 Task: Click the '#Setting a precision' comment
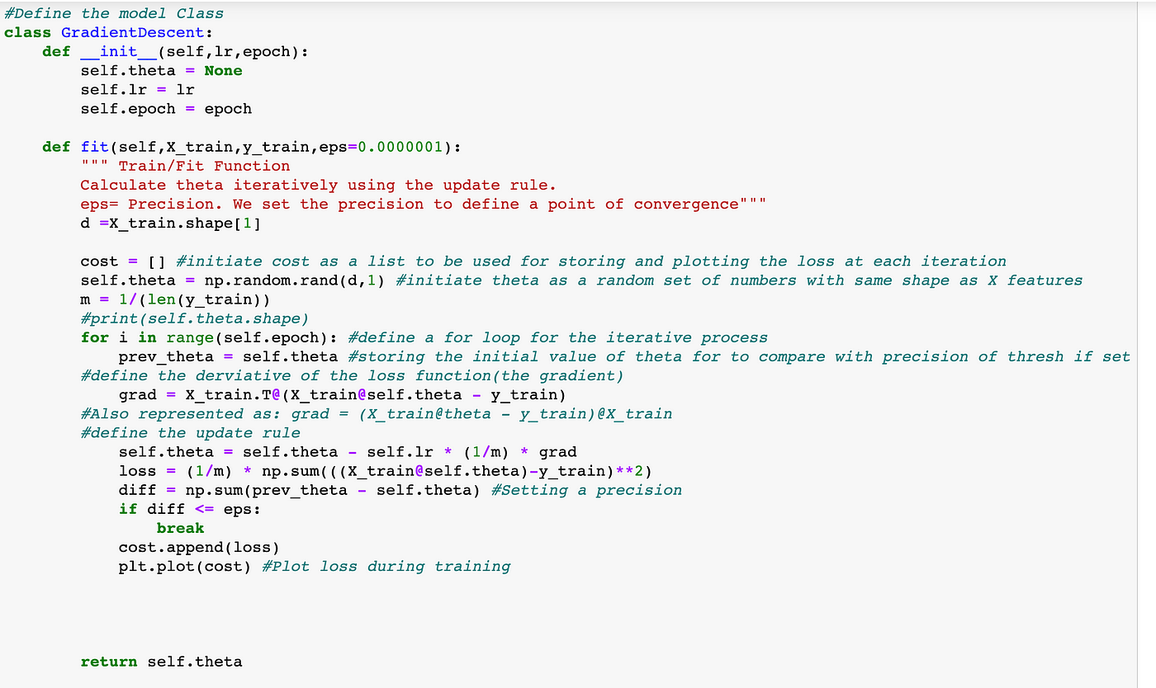[586, 489]
